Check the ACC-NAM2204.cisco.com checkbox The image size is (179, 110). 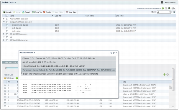click(x=7, y=19)
